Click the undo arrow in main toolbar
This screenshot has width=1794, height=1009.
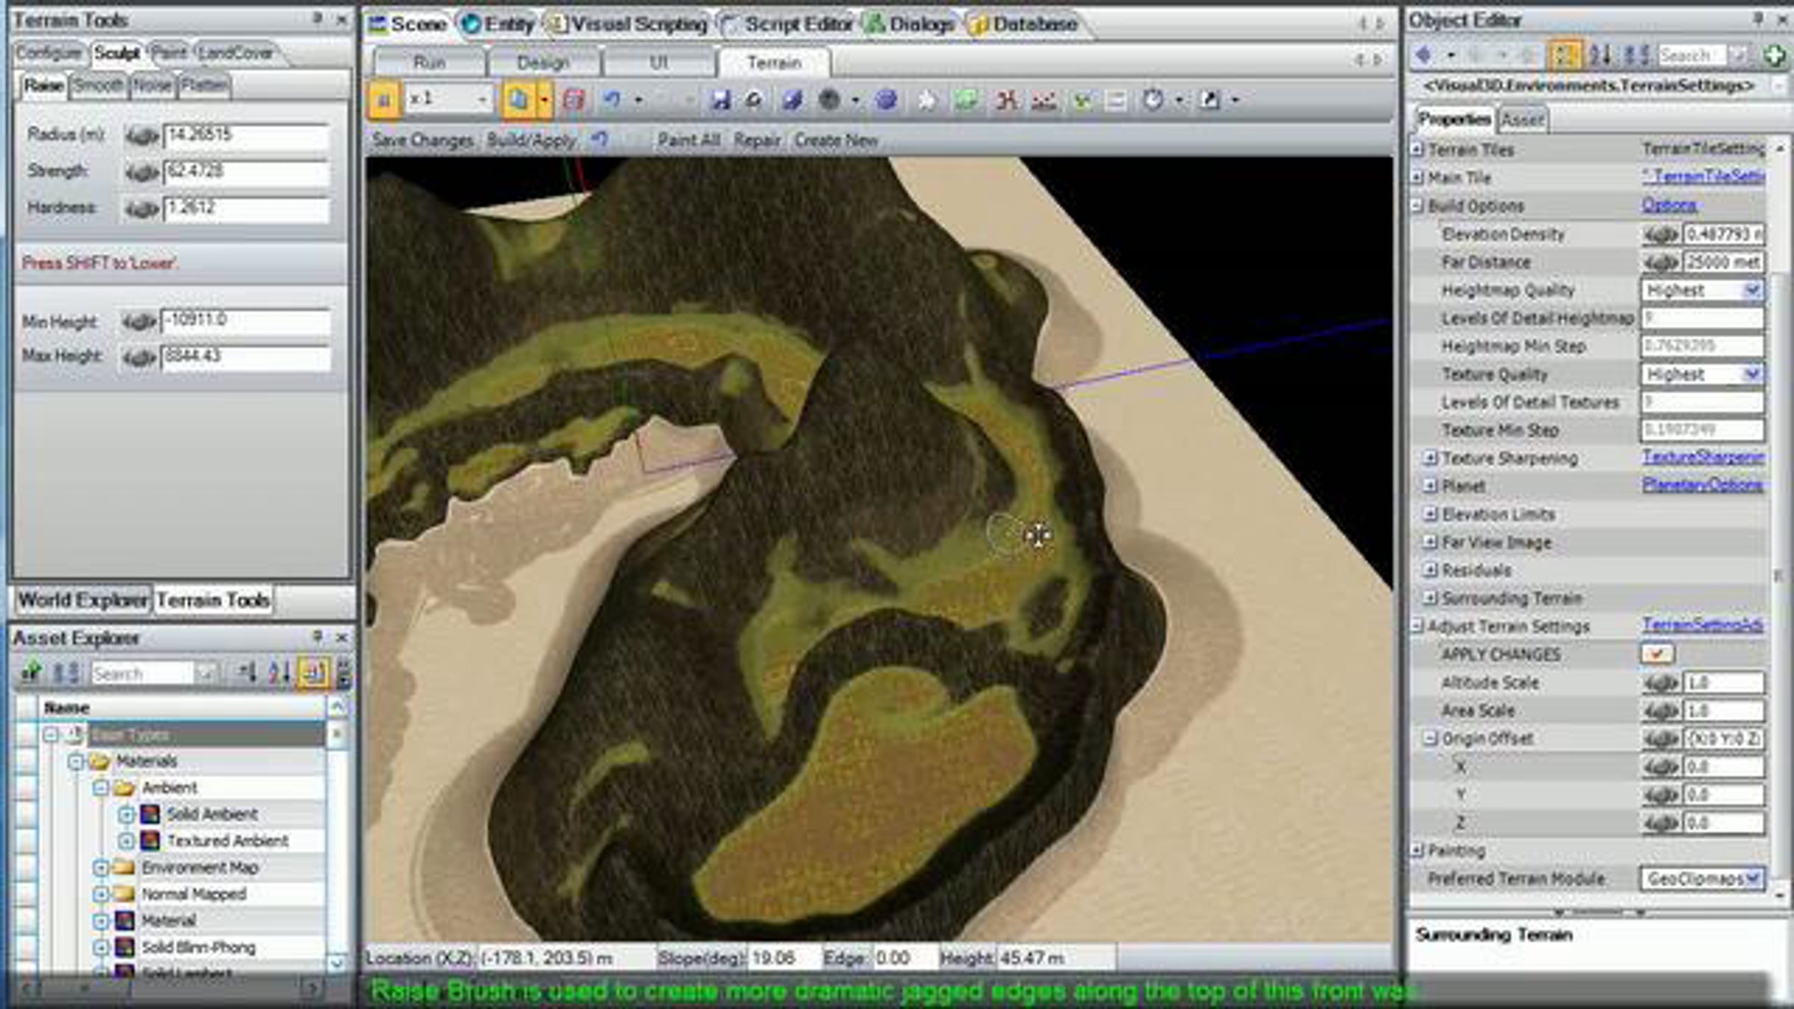[612, 99]
